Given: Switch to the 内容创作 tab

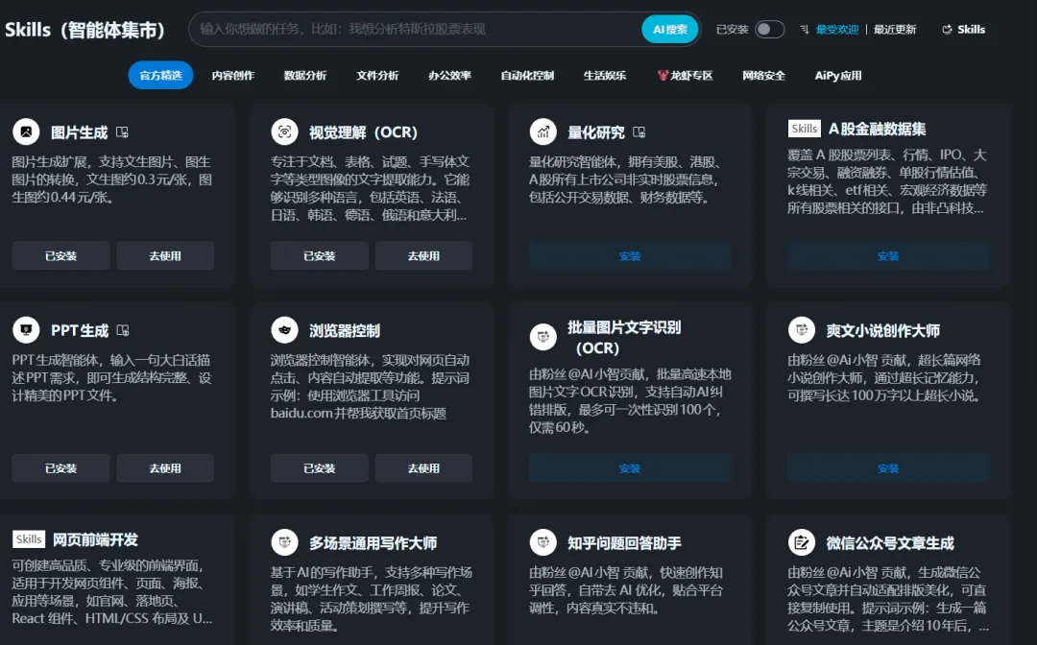Looking at the screenshot, I should point(232,75).
